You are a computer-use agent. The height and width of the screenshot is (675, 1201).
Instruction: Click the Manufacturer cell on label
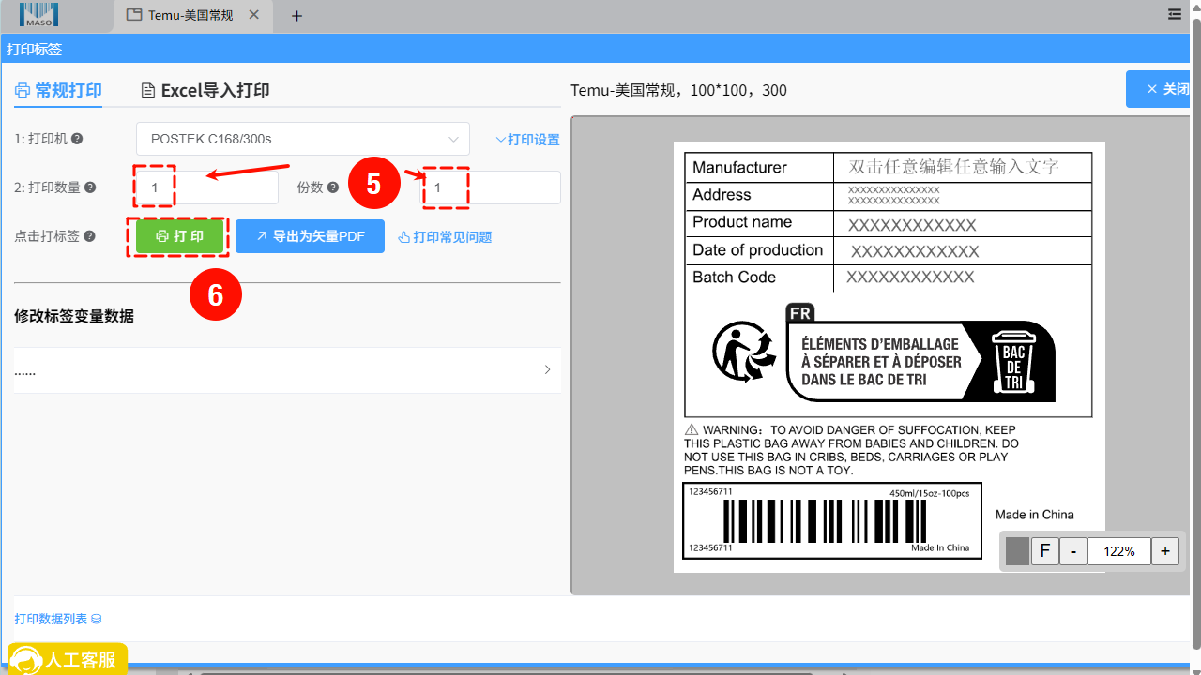[759, 167]
